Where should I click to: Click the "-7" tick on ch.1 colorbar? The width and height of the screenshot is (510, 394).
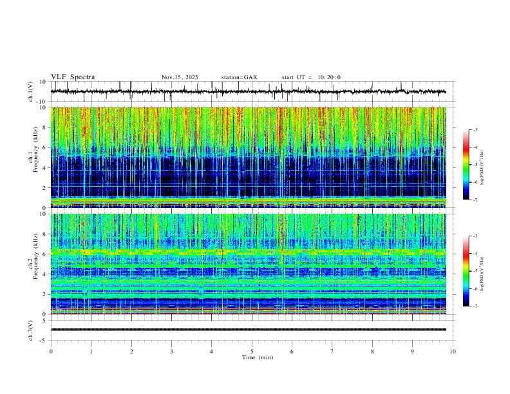coord(475,200)
